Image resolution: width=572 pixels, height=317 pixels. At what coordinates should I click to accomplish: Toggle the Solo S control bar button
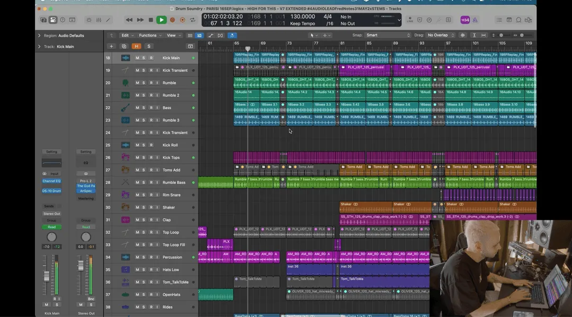pos(449,20)
